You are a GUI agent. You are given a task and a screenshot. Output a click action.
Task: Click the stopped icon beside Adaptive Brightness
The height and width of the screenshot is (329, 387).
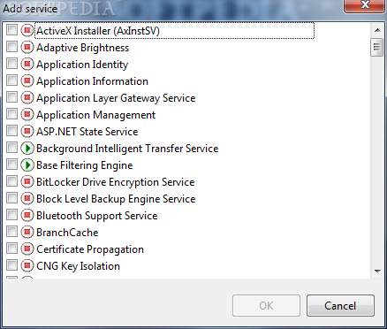[27, 47]
